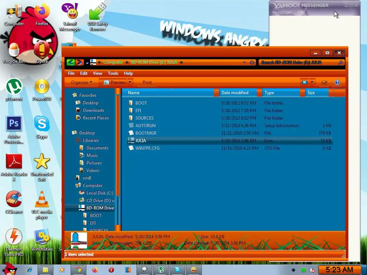367x275 pixels.
Task: Click the navigation pane scrollbar
Action: coord(118,145)
